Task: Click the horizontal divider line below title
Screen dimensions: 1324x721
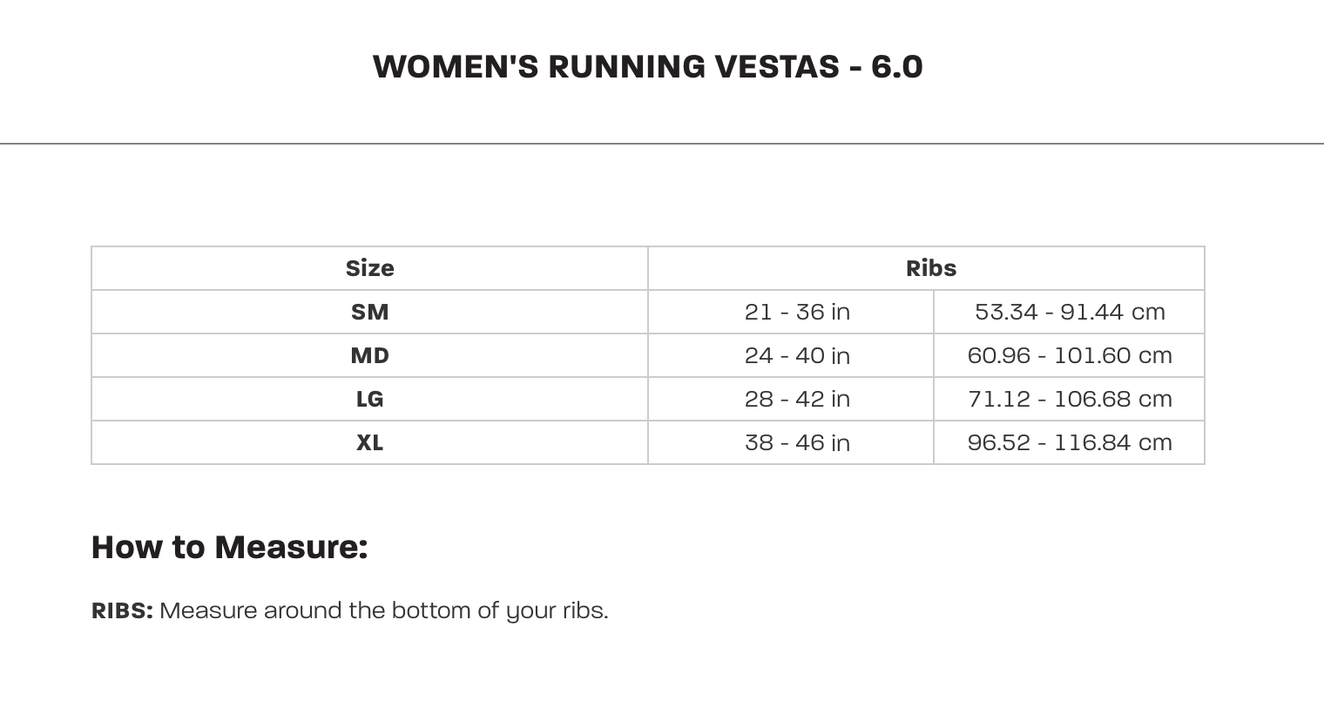Action: coord(662,144)
